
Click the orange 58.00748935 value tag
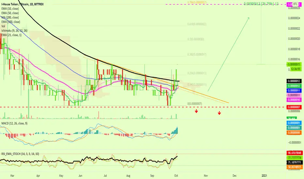(x=295, y=167)
